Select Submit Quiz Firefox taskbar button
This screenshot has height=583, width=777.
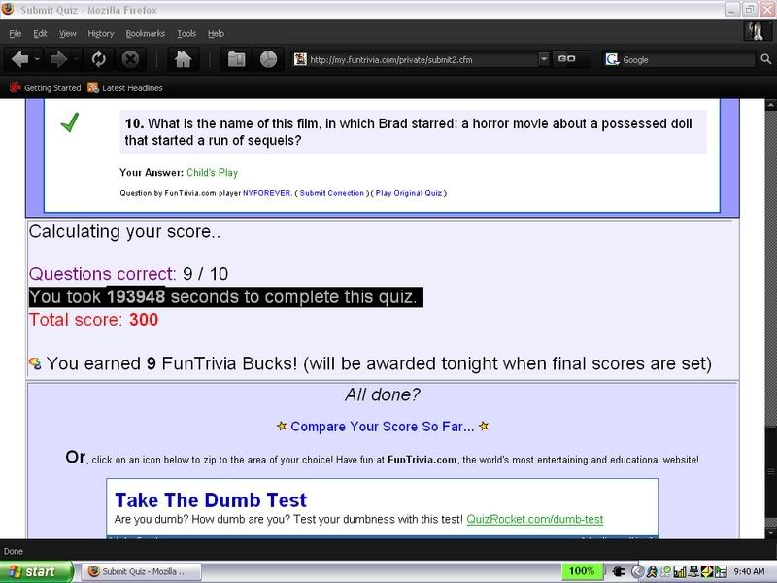pos(141,571)
